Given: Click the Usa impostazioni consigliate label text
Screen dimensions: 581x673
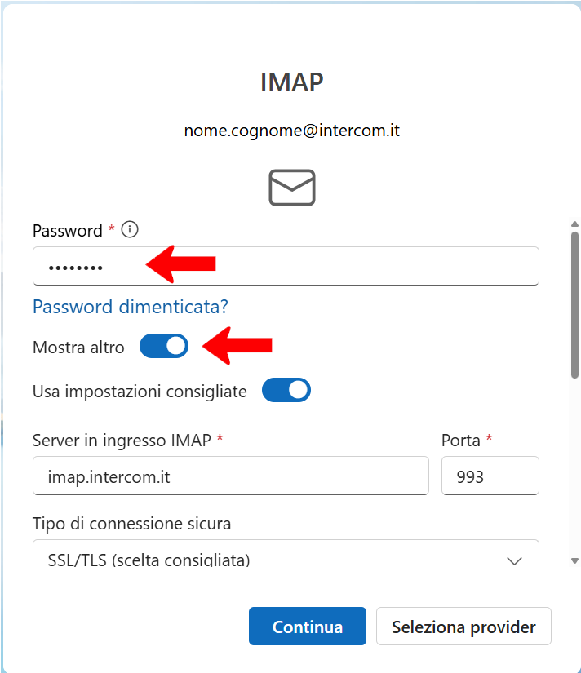Looking at the screenshot, I should tap(140, 392).
